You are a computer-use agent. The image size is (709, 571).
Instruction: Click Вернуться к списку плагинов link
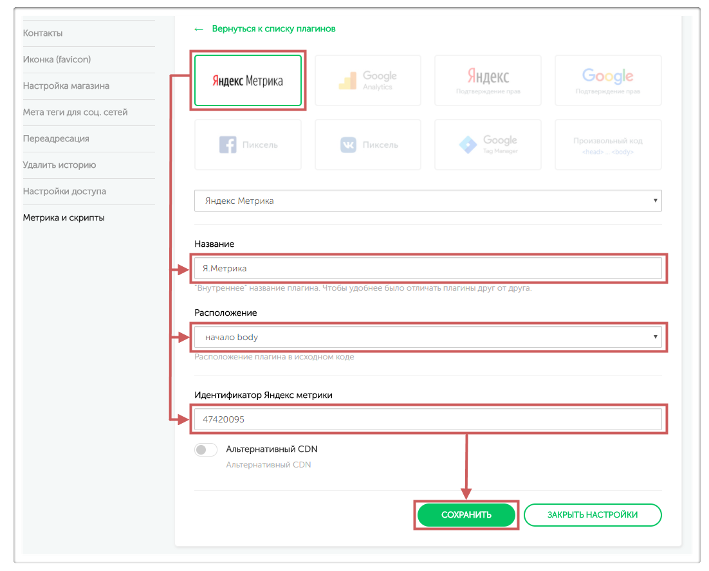(273, 29)
